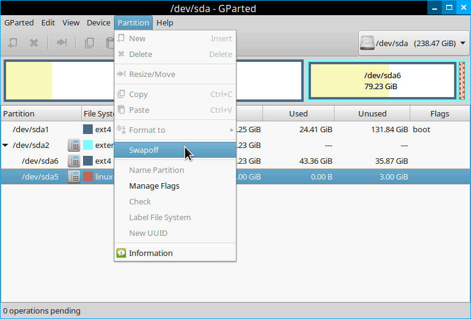
Task: Click the Copy partition toolbar icon
Action: coord(89,43)
